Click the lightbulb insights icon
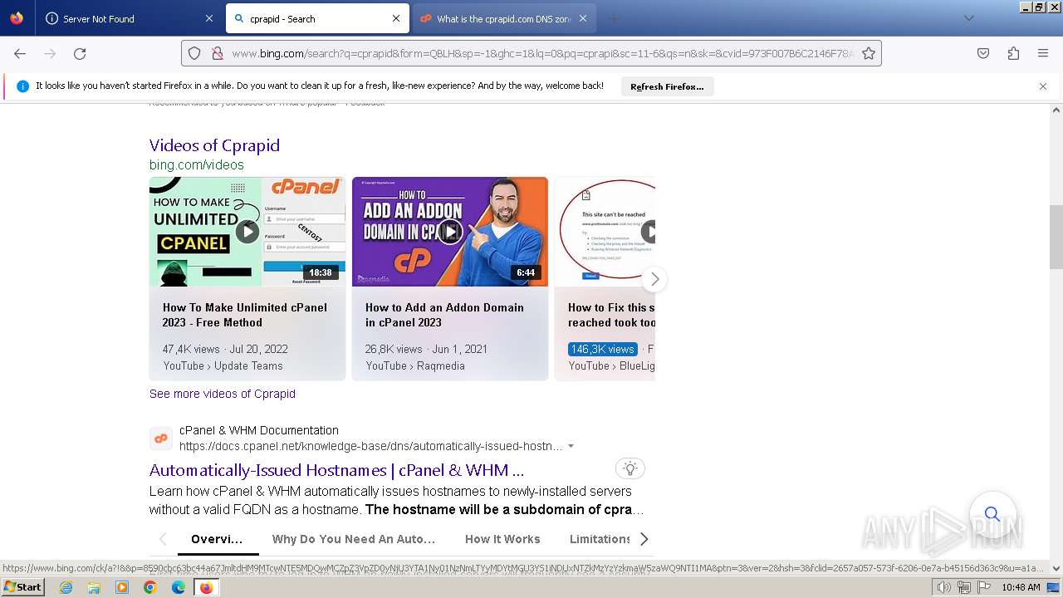 pos(630,468)
